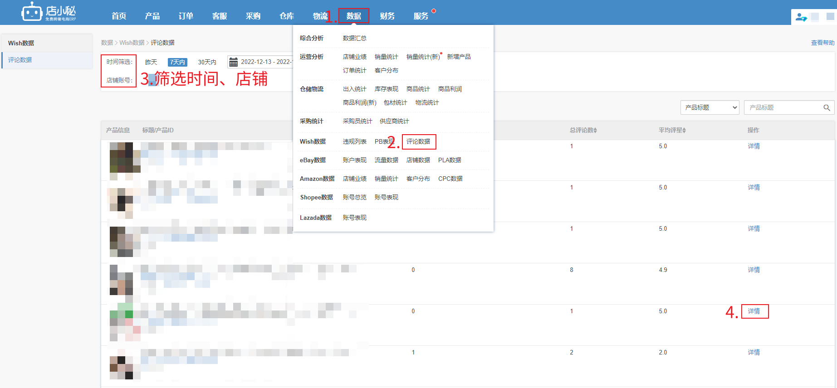Open 商品利润(新) menu entry
This screenshot has width=837, height=388.
[x=360, y=102]
